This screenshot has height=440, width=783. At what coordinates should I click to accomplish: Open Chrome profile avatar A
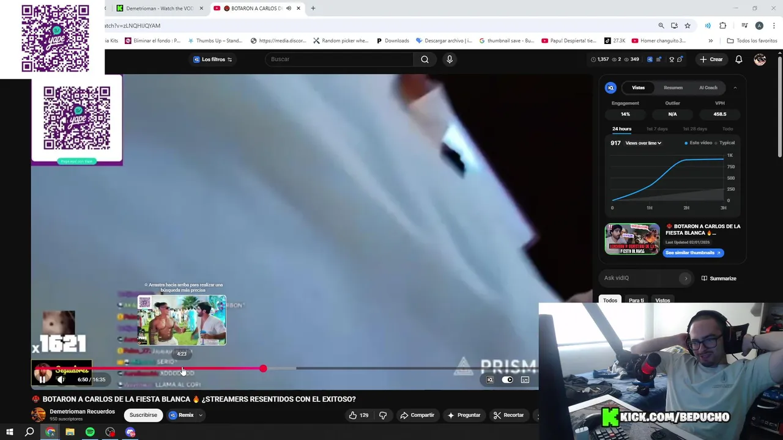pos(759,26)
